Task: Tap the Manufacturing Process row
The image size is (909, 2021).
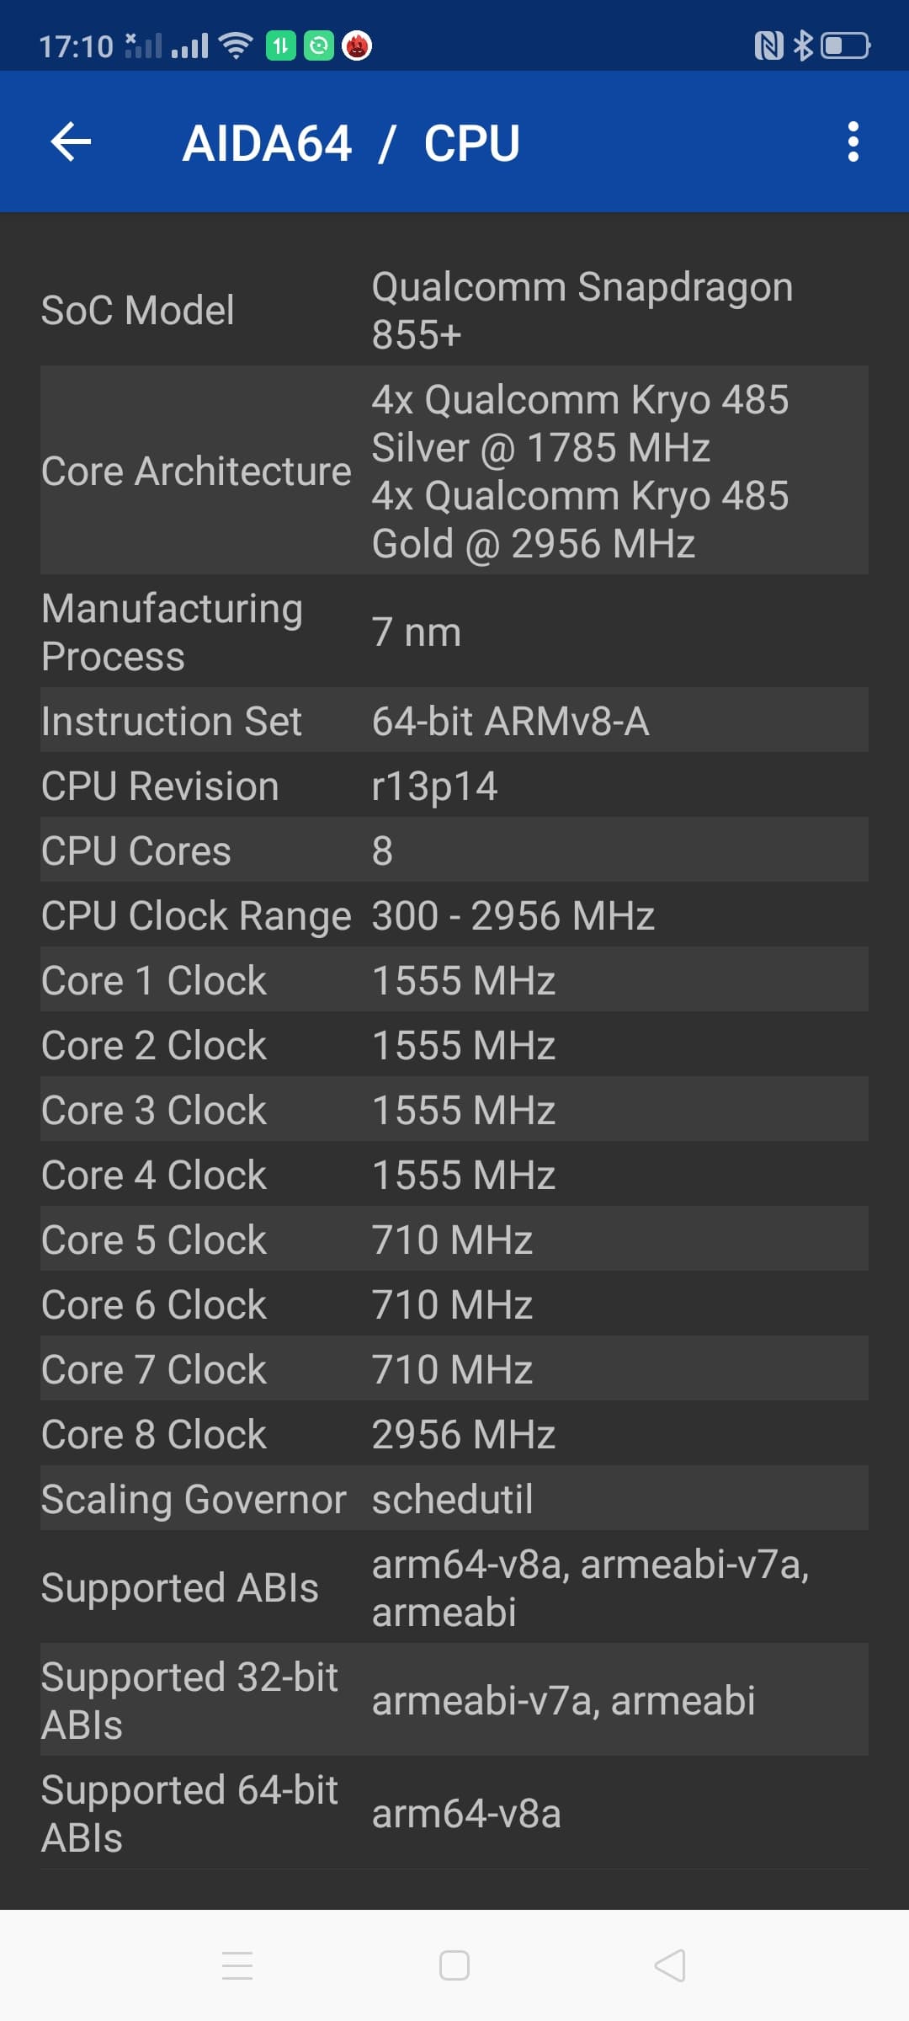Action: (454, 632)
